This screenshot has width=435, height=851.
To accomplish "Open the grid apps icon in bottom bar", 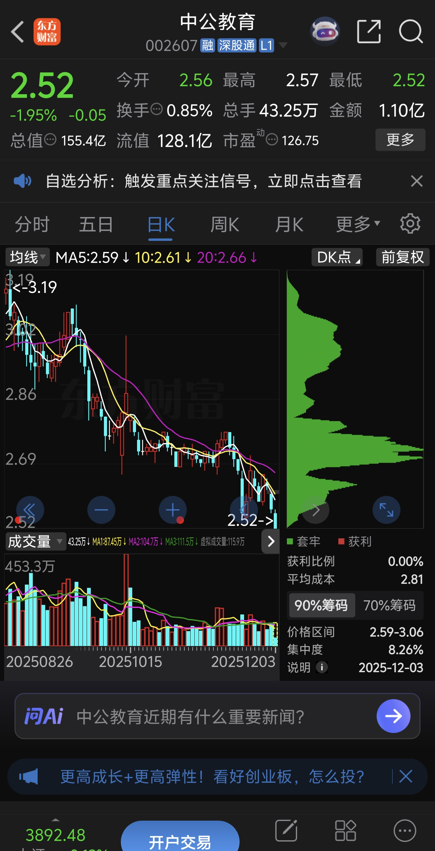I will 345,830.
